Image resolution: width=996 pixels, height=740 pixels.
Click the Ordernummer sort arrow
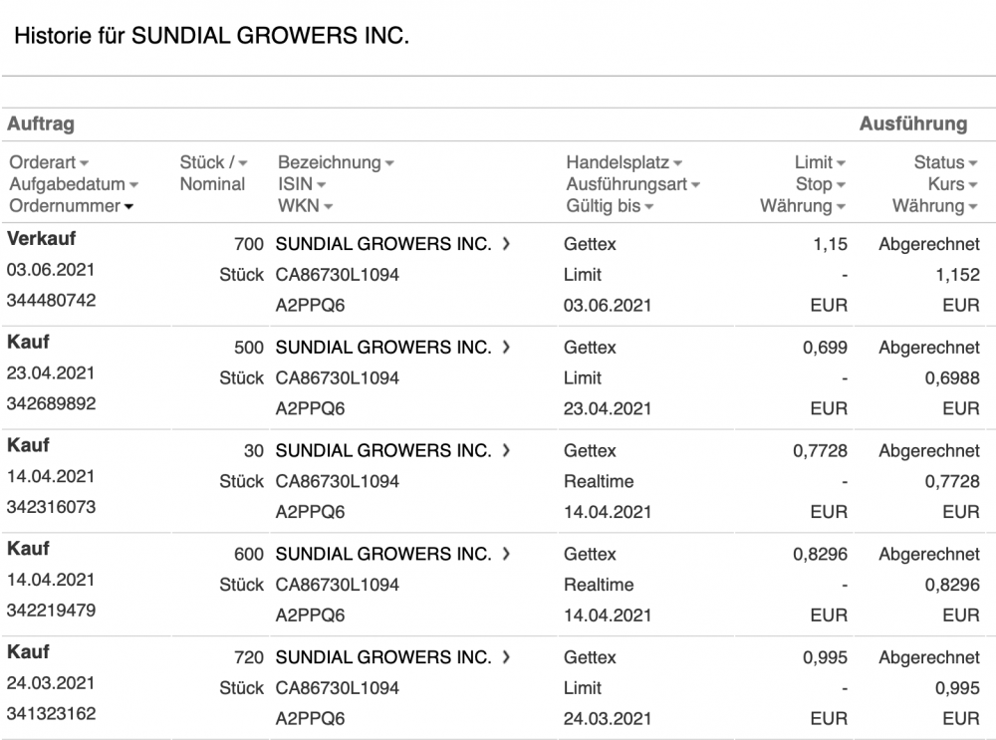tap(128, 207)
